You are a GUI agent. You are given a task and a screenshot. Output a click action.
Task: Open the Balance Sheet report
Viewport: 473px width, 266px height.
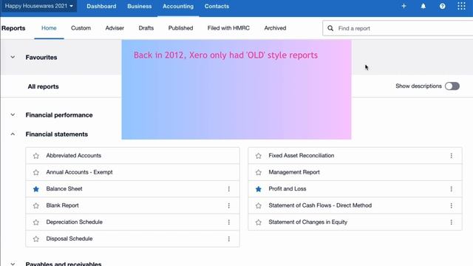point(64,189)
